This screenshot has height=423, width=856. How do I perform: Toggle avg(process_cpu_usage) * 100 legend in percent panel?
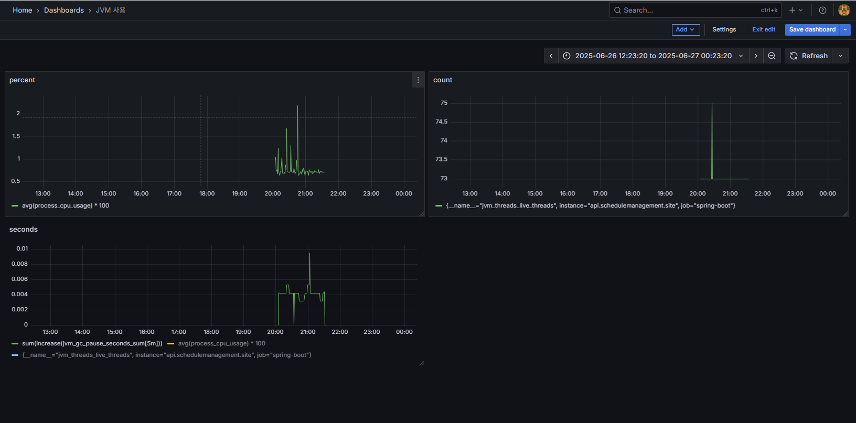66,205
